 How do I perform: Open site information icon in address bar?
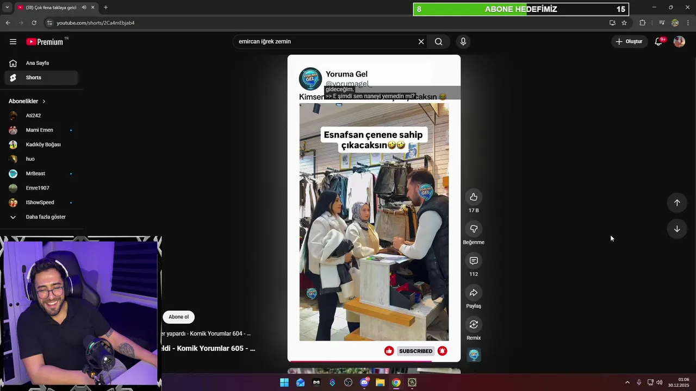click(x=49, y=23)
